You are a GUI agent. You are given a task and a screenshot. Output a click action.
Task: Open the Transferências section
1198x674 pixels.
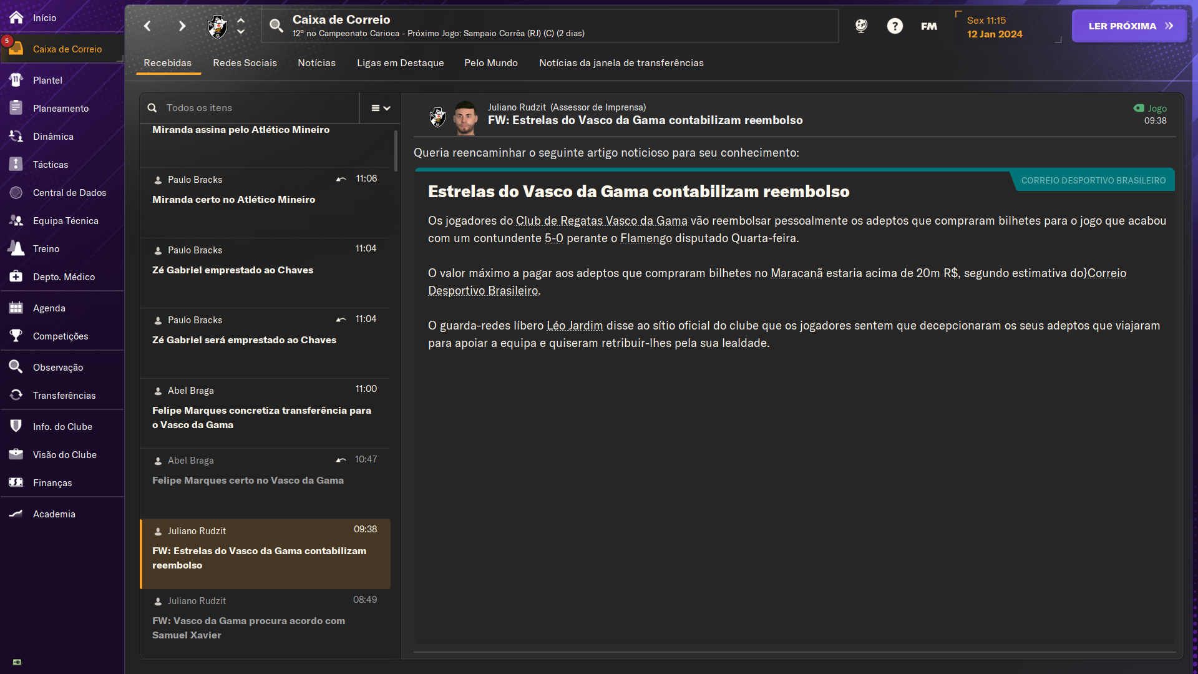[x=64, y=395]
